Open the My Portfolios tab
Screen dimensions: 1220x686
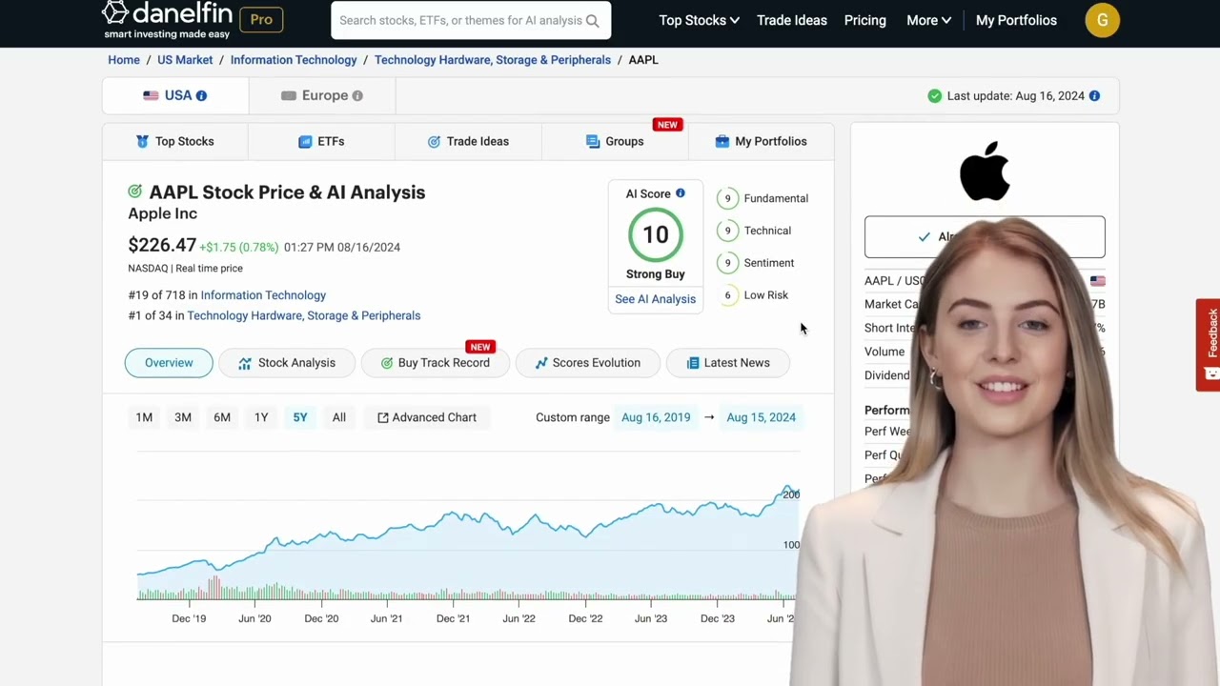point(761,141)
